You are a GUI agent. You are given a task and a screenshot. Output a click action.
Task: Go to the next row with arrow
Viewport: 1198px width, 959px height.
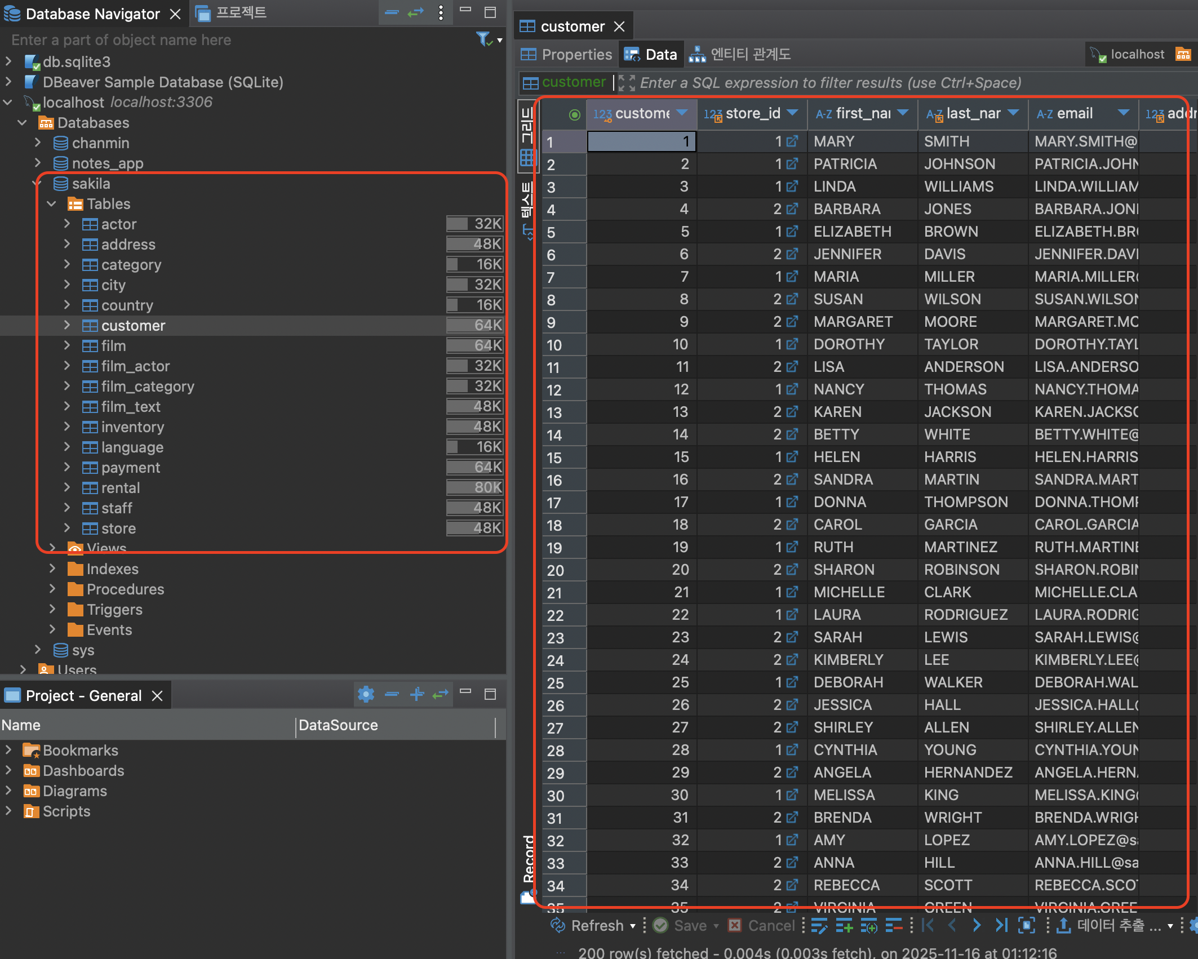click(x=977, y=926)
